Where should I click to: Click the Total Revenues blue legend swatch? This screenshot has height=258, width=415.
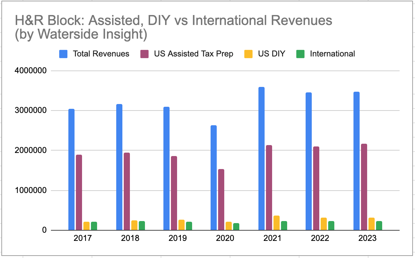(x=63, y=53)
